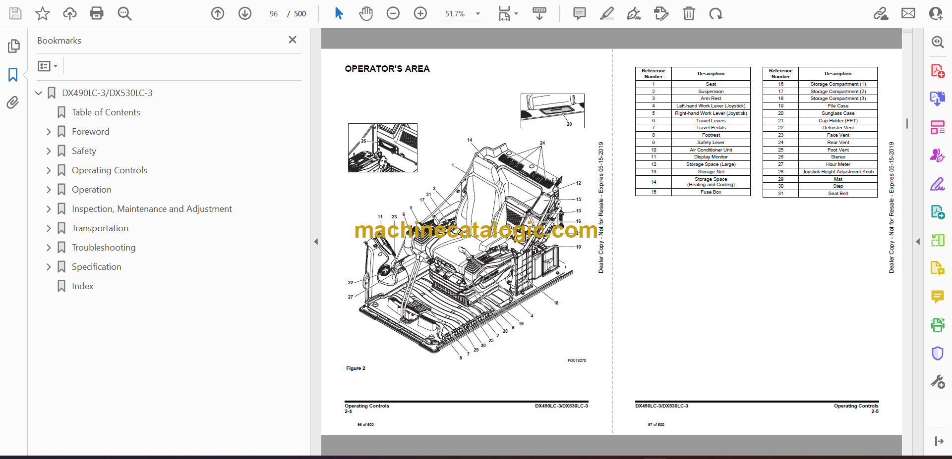Image resolution: width=952 pixels, height=459 pixels.
Task: Expand the right tools pane at bottom
Action: point(938,441)
